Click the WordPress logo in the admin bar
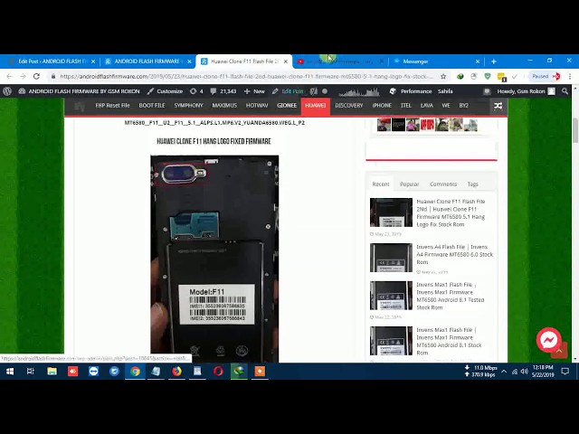Screen dimensions: 579x434 click(x=7, y=91)
